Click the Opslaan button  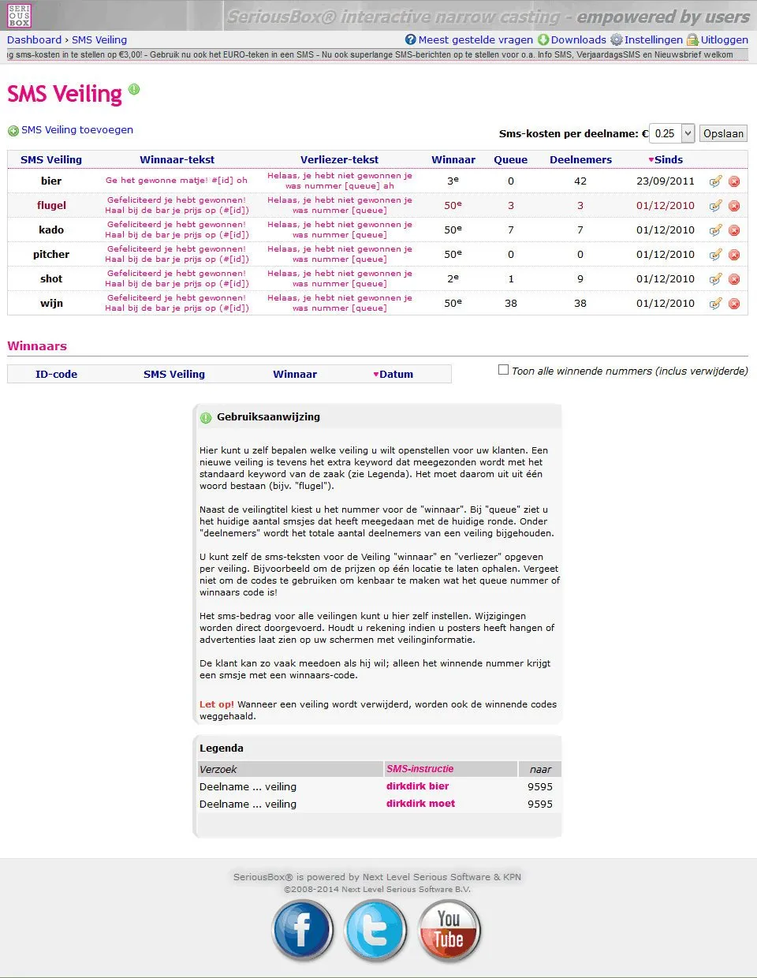(723, 133)
